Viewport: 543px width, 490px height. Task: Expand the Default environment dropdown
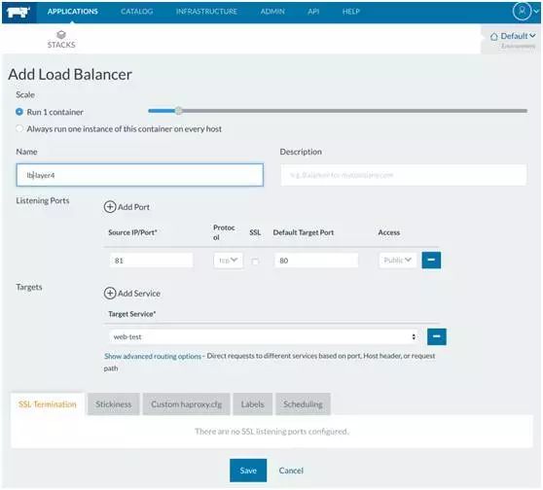513,36
